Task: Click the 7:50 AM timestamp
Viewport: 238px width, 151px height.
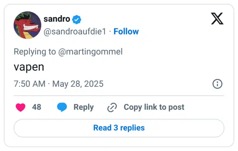Action: coord(30,84)
